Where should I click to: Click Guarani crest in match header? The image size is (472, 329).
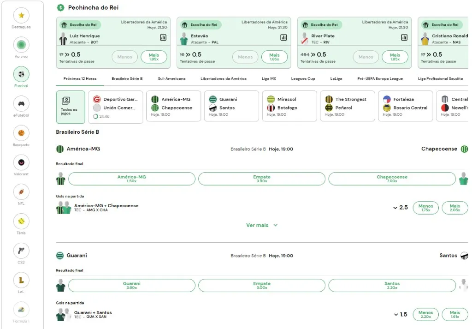click(60, 256)
